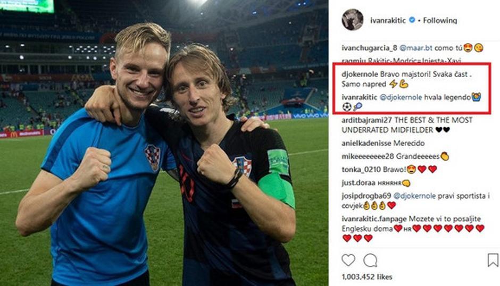Image resolution: width=500 pixels, height=286 pixels.
Task: Open josipdrogba69 commenter profile
Action: [366, 196]
